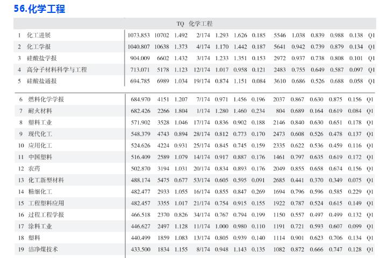This screenshot has height=258, width=387.
Task: Click 塑料工业 in row 8
Action: [40, 122]
